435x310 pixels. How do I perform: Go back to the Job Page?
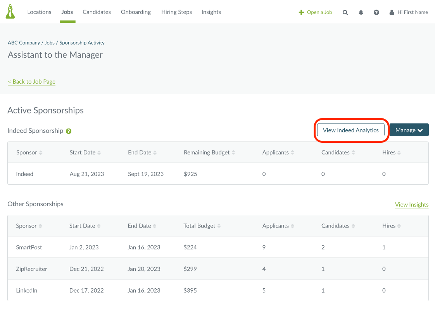(x=31, y=82)
